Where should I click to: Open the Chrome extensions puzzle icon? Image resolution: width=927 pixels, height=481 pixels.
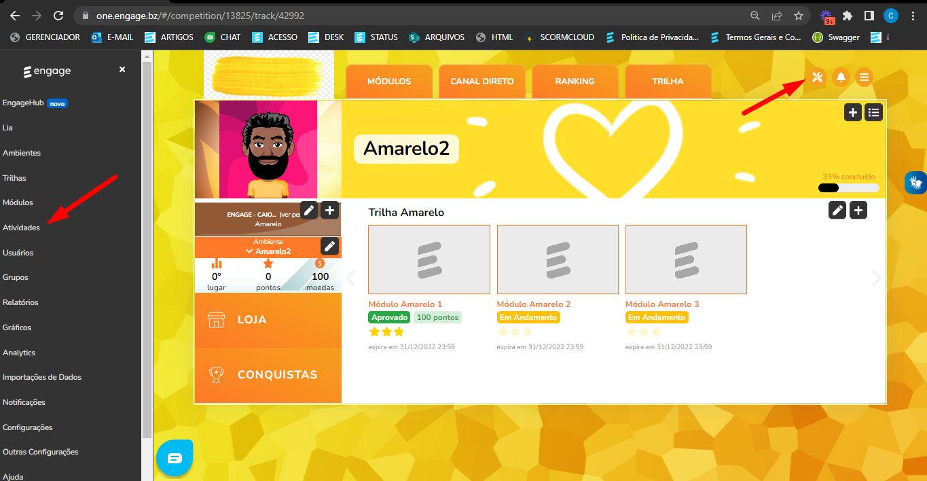[848, 15]
